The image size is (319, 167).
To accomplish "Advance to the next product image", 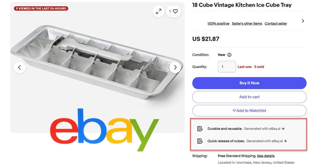I will [x=175, y=67].
